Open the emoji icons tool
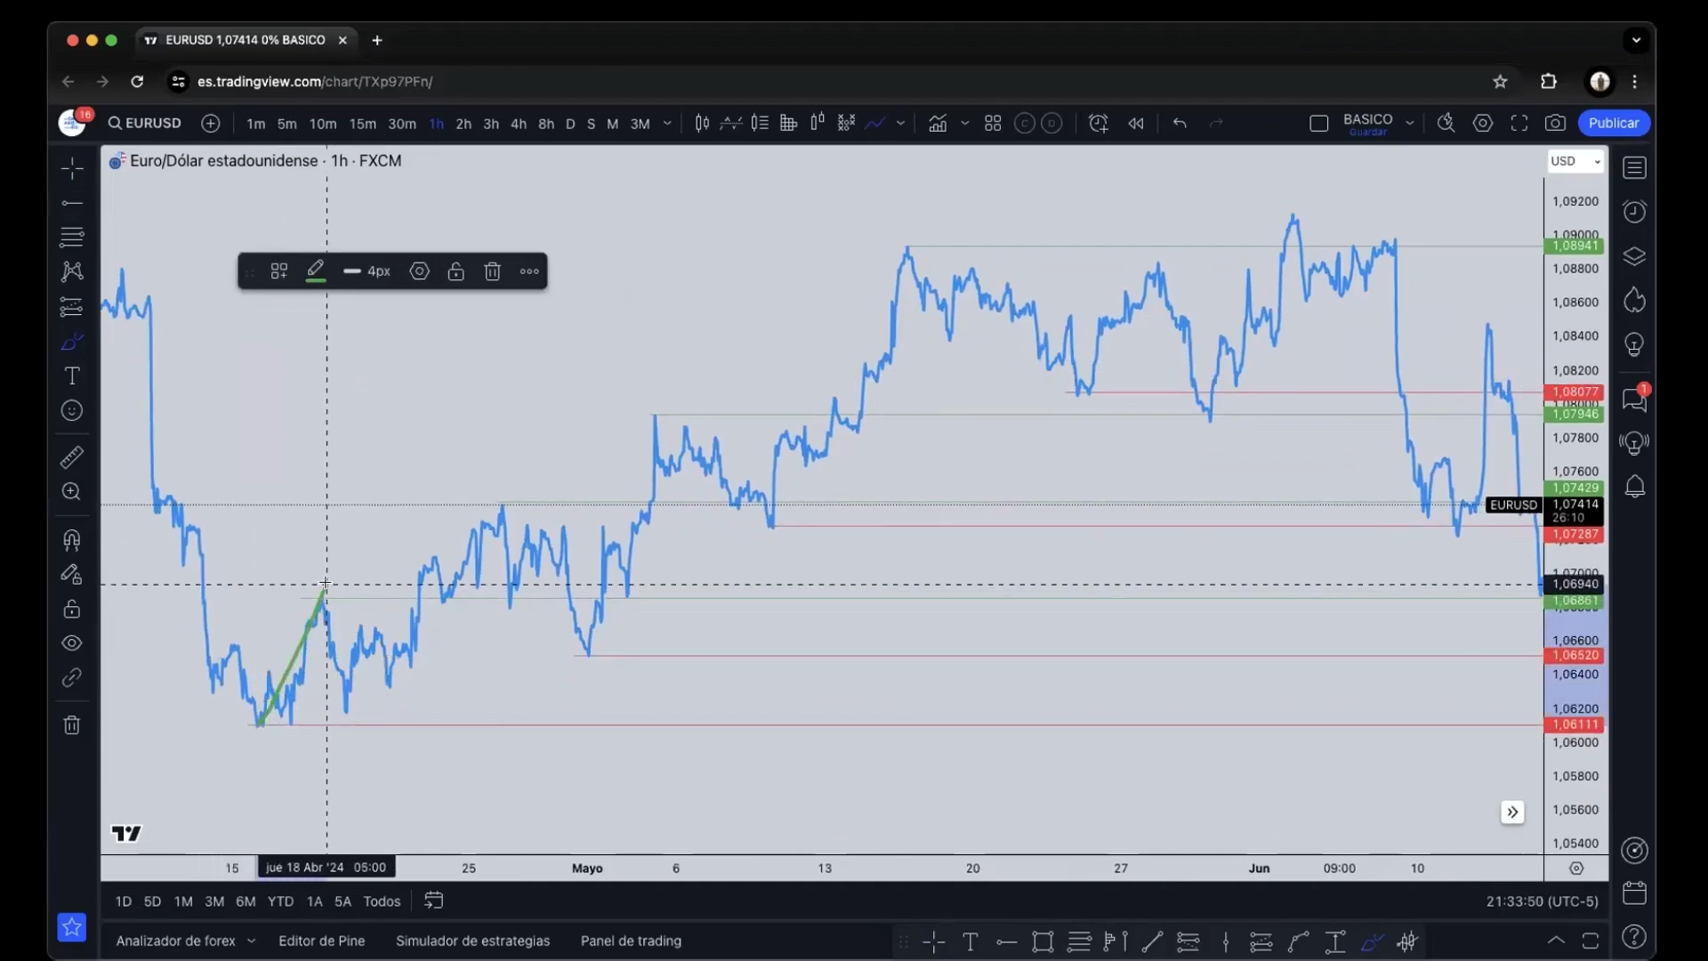The image size is (1708, 961). pos(72,411)
